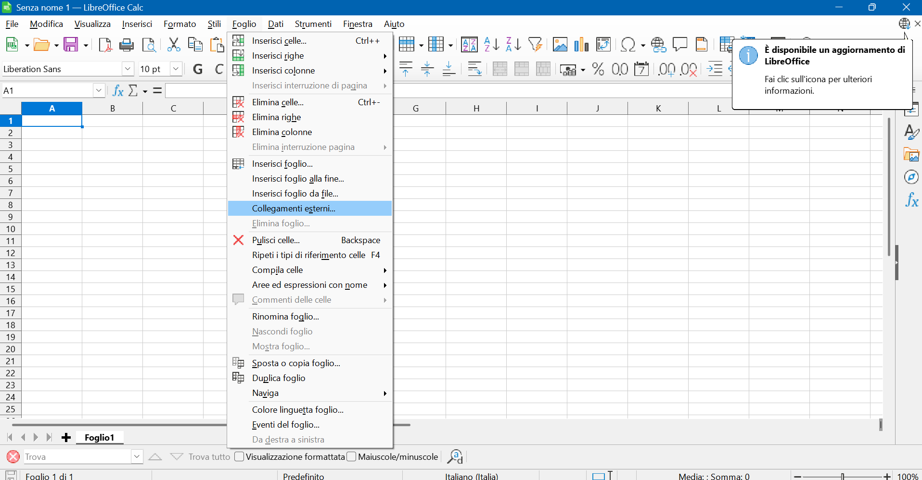Click the Insert Image icon
Image resolution: width=922 pixels, height=480 pixels.
(560, 45)
